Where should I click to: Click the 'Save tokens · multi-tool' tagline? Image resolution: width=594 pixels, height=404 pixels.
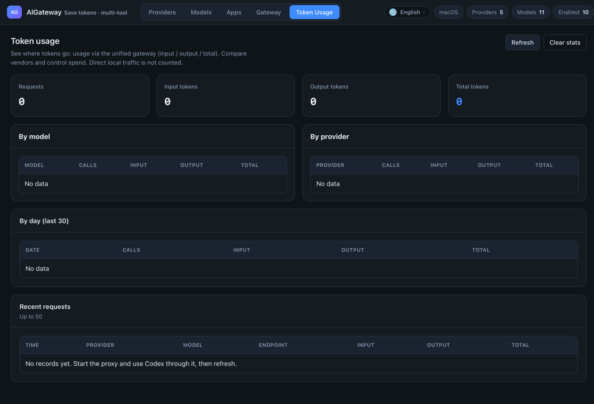pyautogui.click(x=96, y=13)
